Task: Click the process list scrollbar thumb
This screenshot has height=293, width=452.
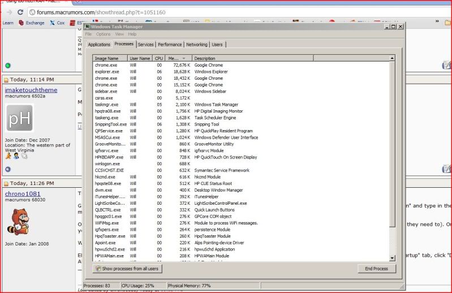Action: pyautogui.click(x=392, y=144)
